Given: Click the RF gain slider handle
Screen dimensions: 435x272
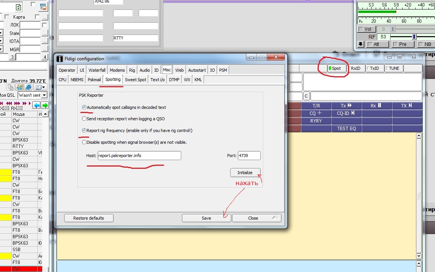Looking at the screenshot, I should (x=414, y=37).
